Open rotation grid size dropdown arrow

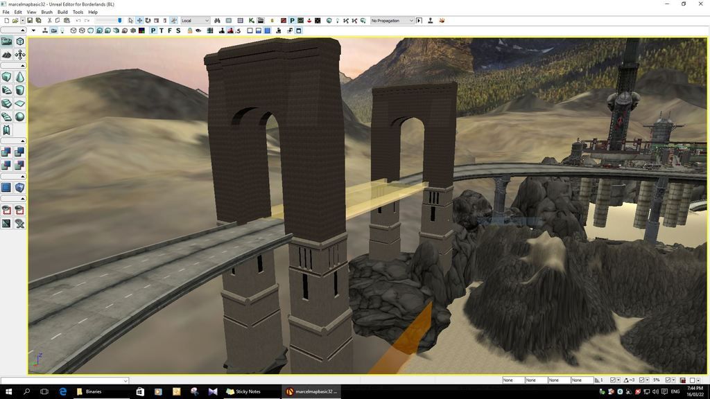pos(647,380)
